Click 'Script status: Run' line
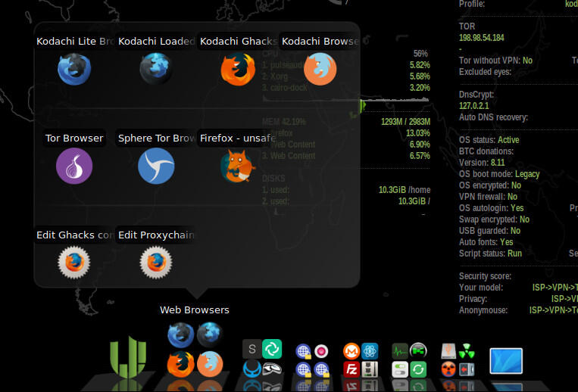 (x=490, y=254)
